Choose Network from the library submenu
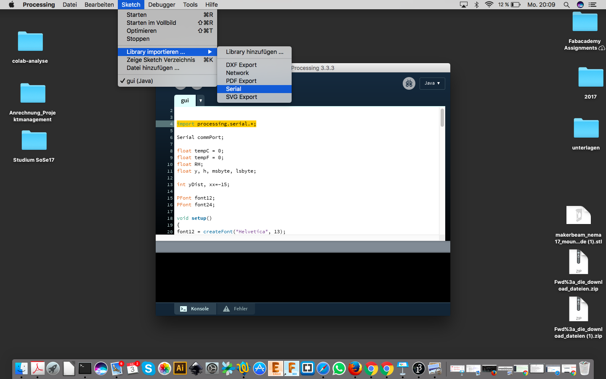 tap(254, 73)
